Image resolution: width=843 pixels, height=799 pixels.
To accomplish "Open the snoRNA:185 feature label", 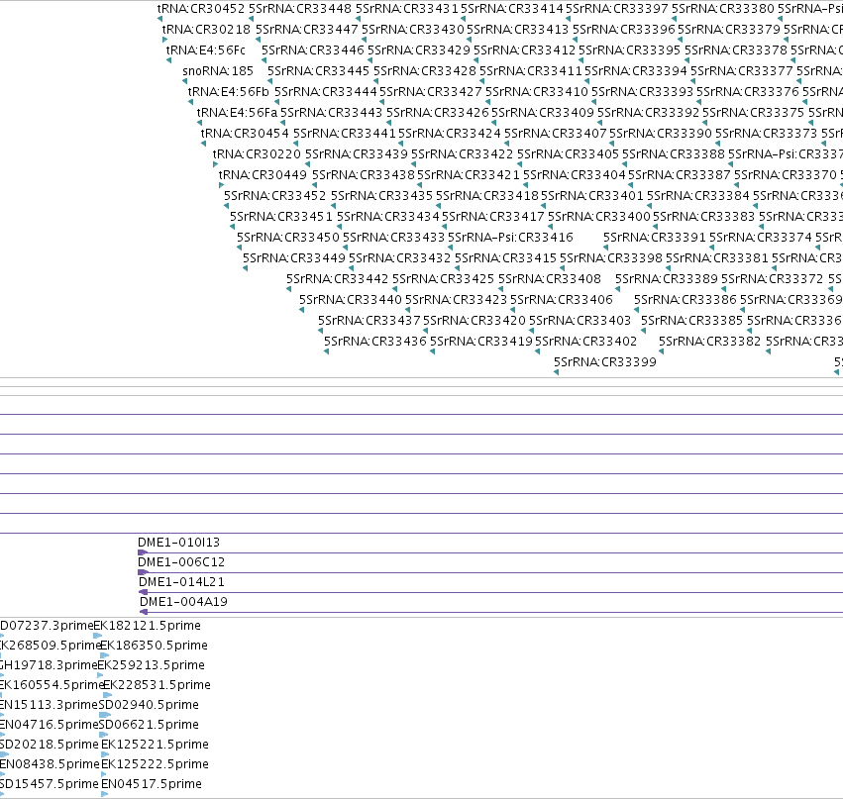I will [x=218, y=71].
